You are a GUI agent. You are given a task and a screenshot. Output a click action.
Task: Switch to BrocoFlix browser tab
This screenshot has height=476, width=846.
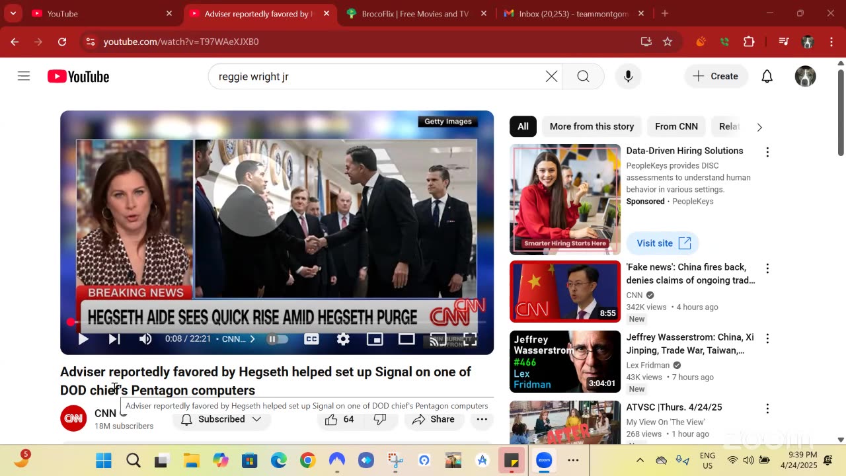(416, 13)
